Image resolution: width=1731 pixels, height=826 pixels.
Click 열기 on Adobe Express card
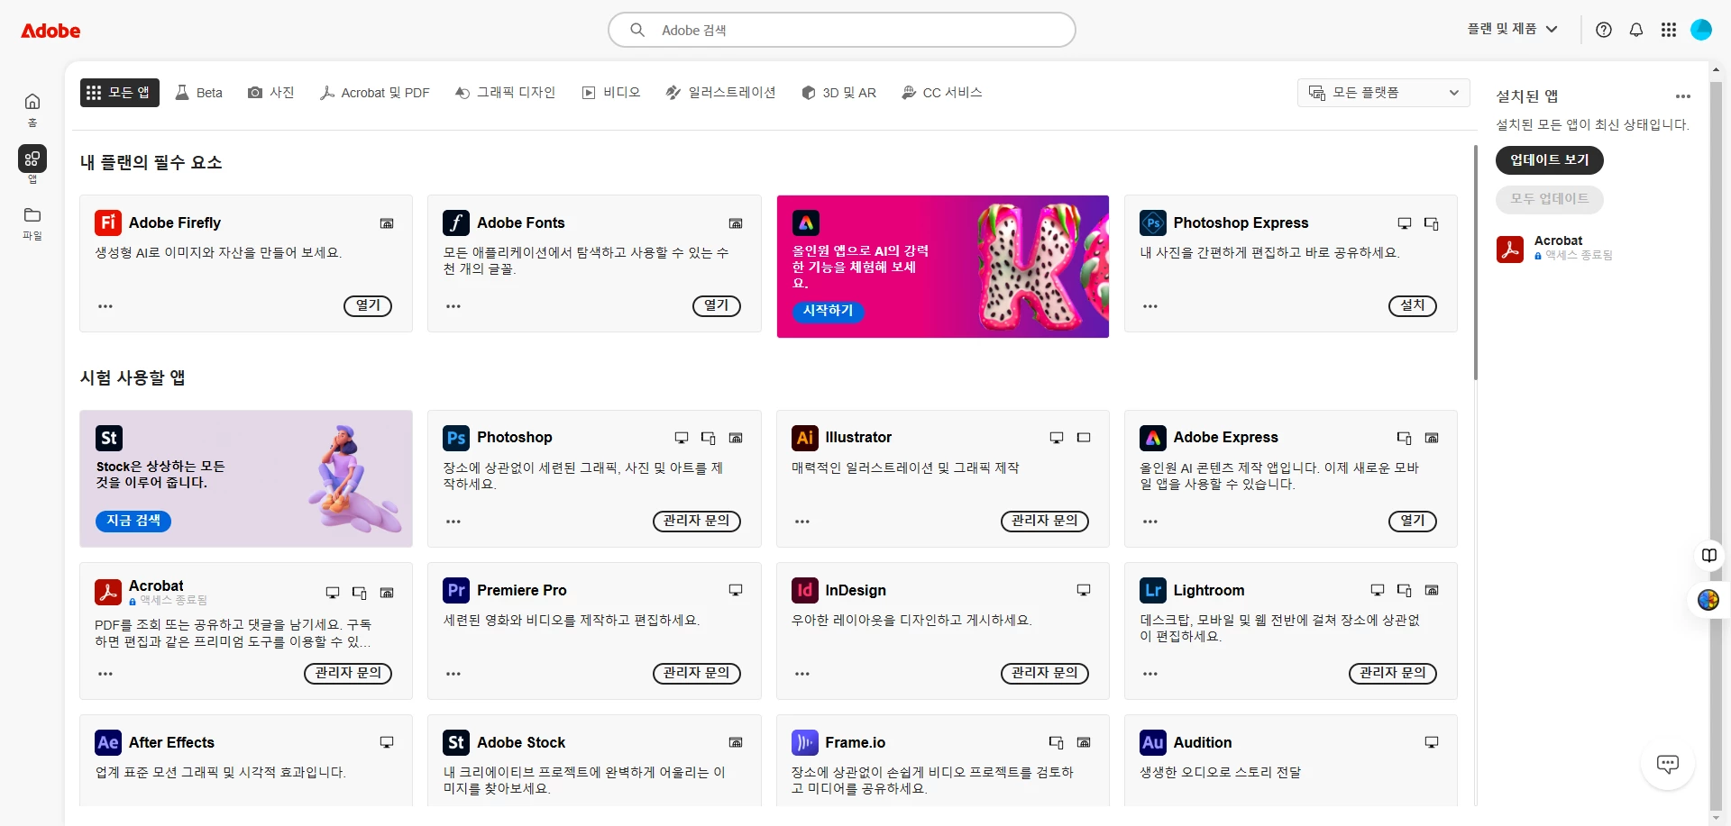(x=1413, y=522)
